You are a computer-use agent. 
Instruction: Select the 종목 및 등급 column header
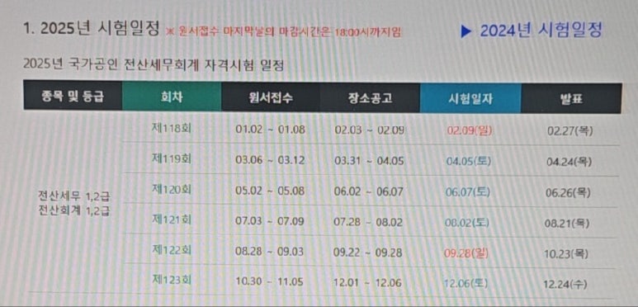[73, 96]
